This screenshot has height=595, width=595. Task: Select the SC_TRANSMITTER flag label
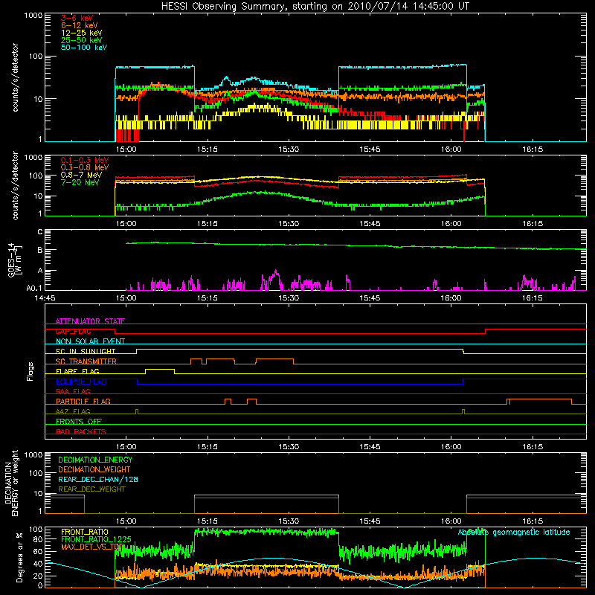point(86,361)
